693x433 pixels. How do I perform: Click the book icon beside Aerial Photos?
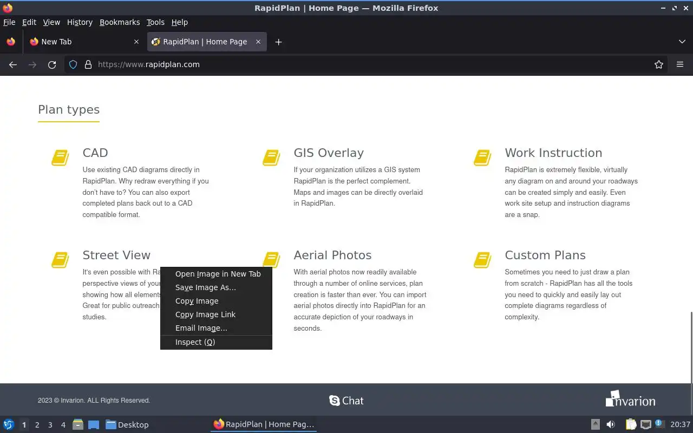271,260
